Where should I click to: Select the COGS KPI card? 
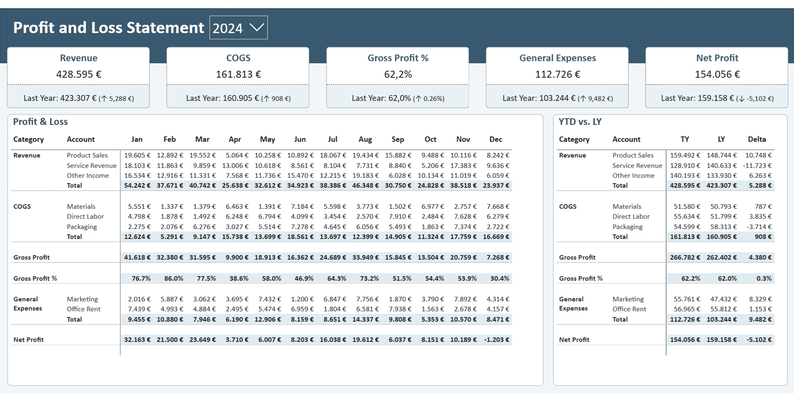pos(238,78)
